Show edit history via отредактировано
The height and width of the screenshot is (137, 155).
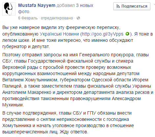(57, 18)
